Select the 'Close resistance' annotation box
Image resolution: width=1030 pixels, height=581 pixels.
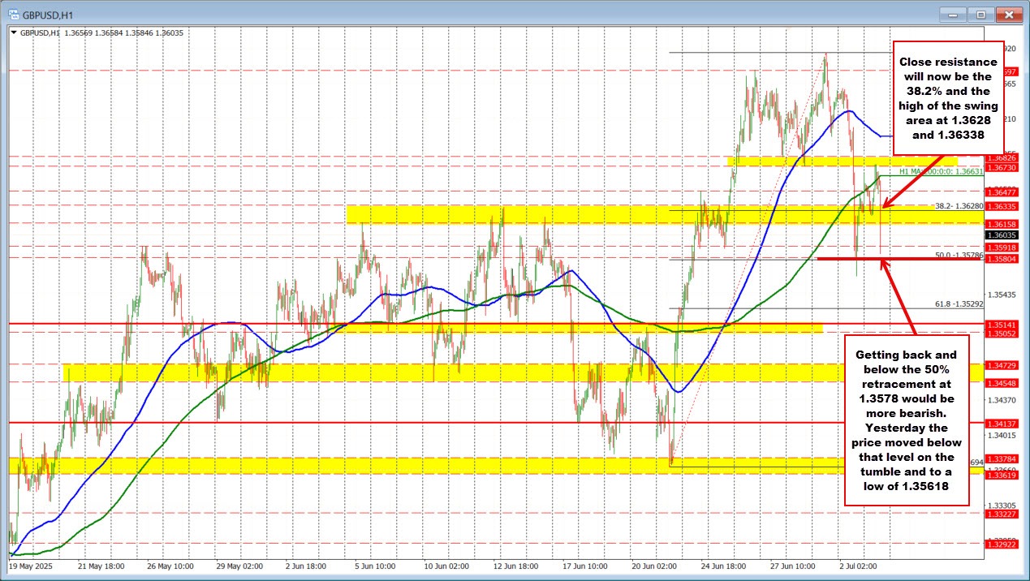point(948,97)
